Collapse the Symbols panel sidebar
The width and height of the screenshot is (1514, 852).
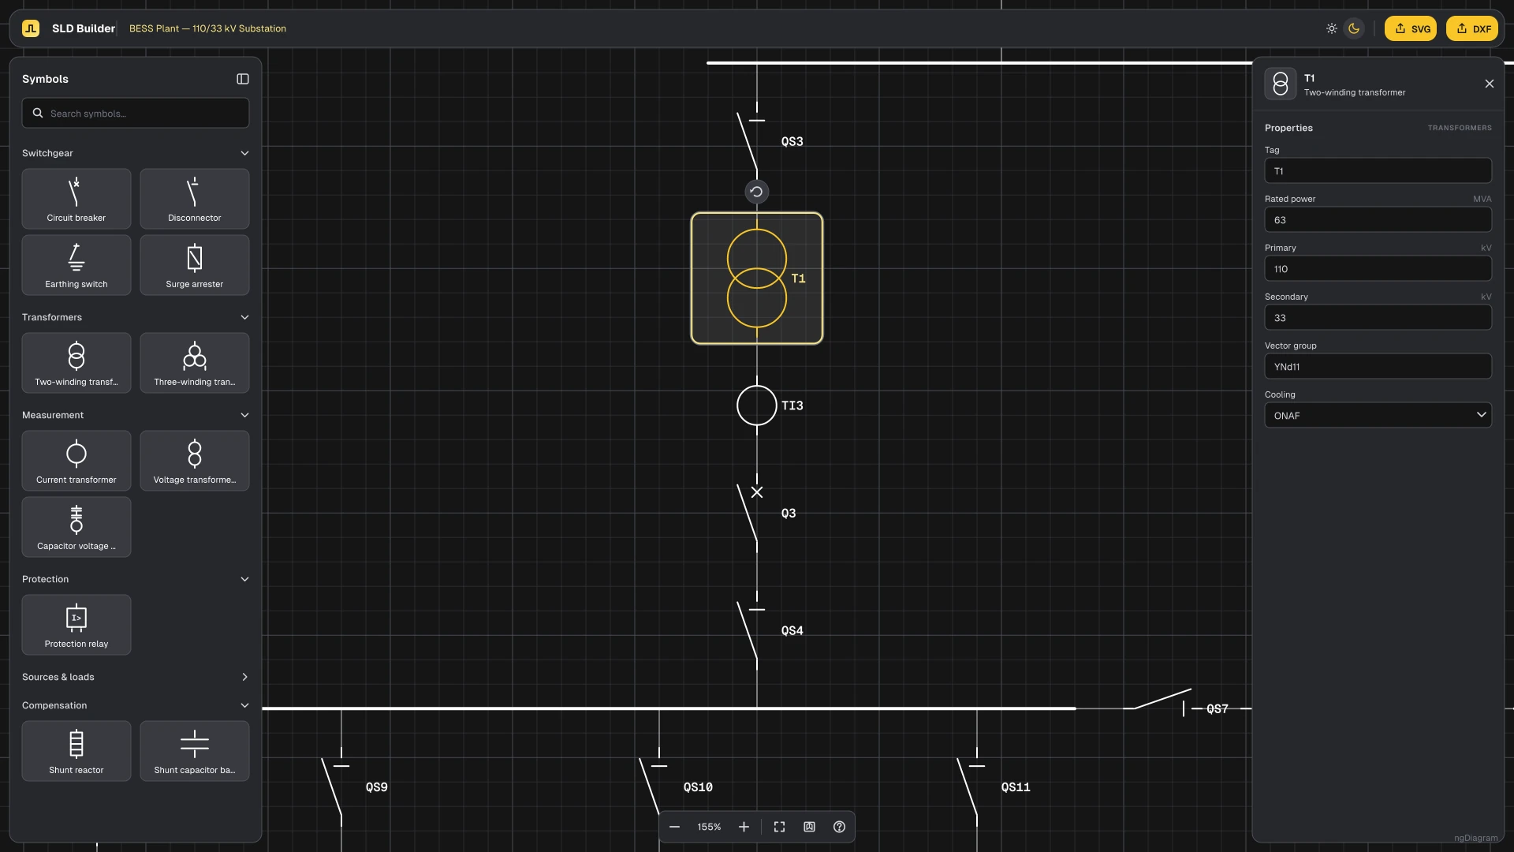point(243,79)
